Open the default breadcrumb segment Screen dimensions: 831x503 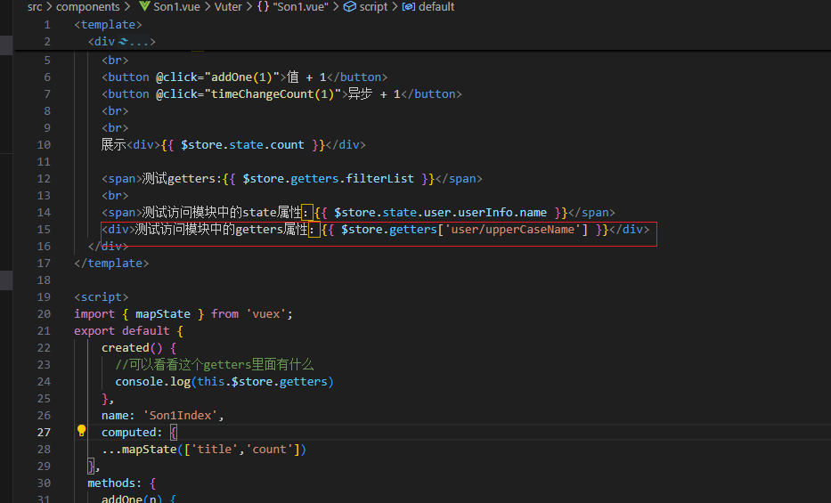436,6
